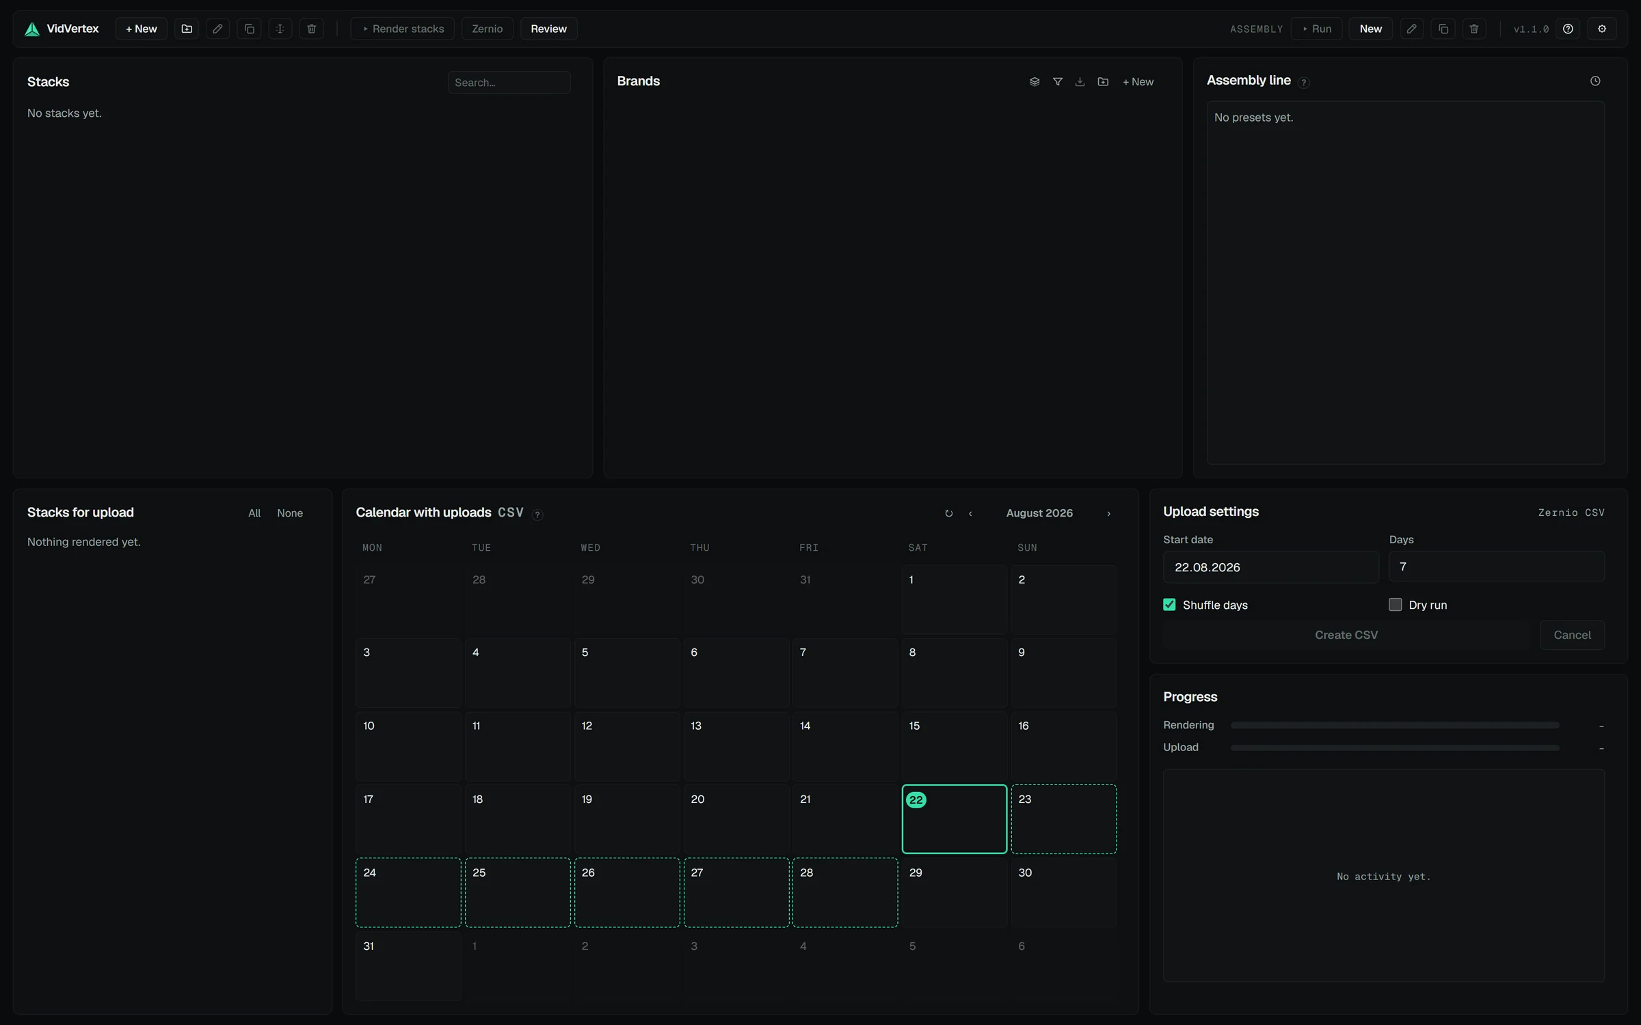Refresh the calendar with the reload icon

pos(949,513)
